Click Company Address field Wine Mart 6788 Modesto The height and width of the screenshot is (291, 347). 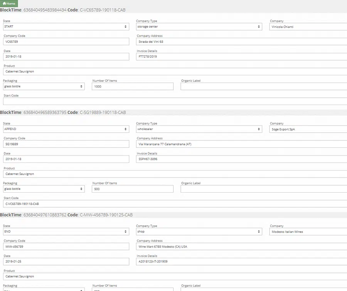pyautogui.click(x=241, y=247)
